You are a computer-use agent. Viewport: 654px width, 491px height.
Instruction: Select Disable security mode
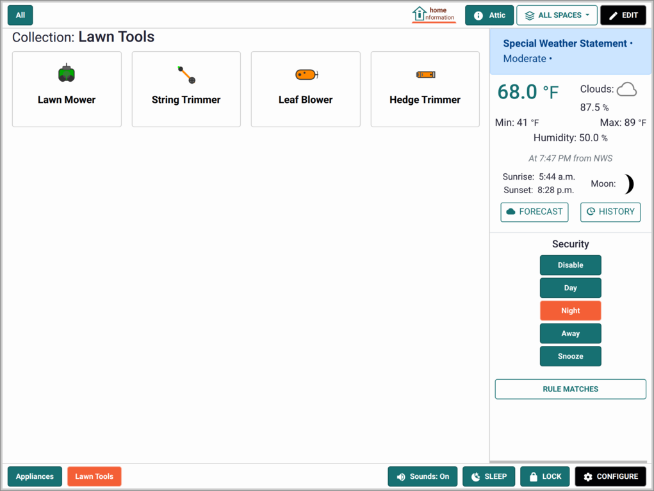570,265
